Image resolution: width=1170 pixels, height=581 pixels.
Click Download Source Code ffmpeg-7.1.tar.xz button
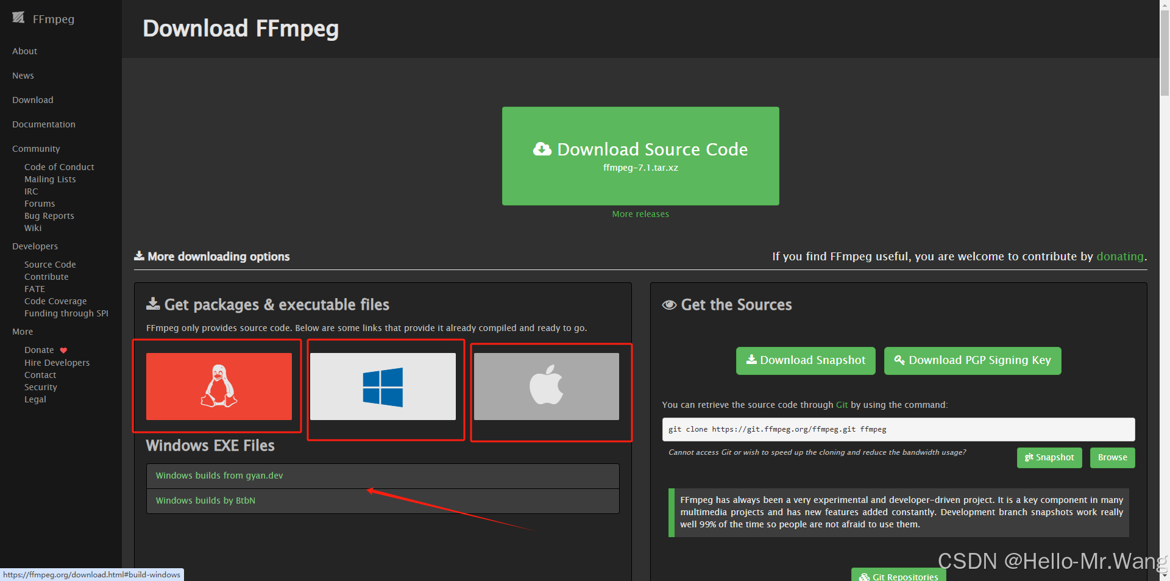(x=640, y=156)
